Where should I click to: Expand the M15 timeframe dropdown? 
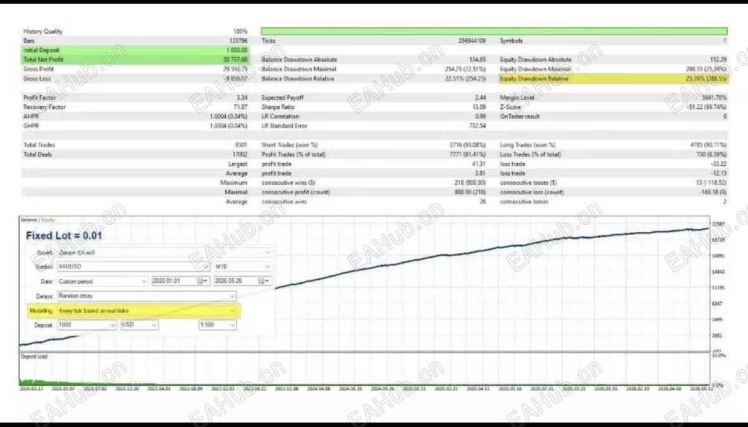268,266
